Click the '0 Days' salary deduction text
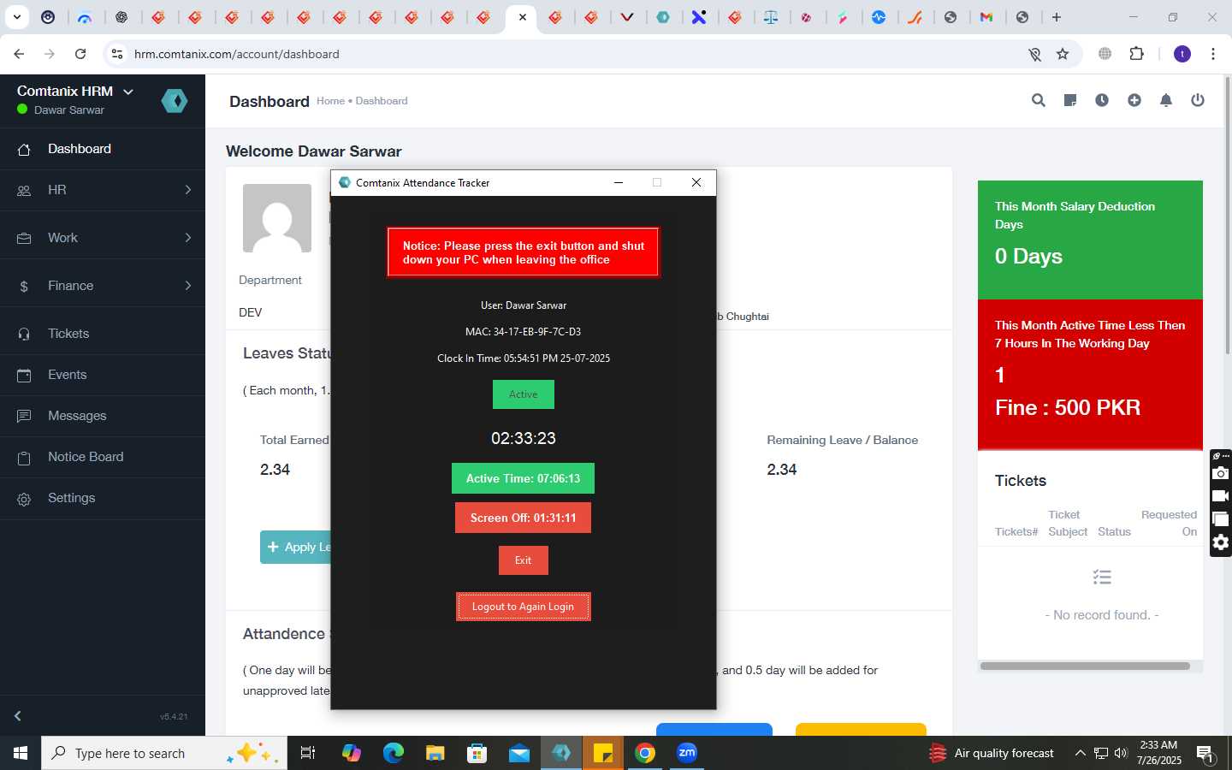 click(1028, 256)
